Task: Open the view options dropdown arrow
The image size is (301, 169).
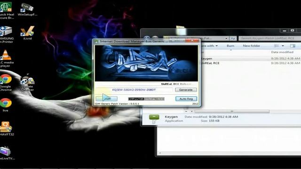Action: tap(283, 46)
